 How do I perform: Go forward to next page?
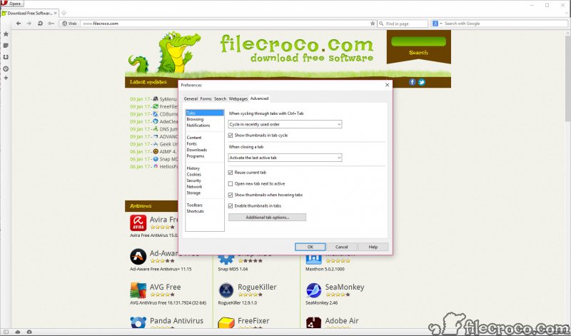(29, 24)
